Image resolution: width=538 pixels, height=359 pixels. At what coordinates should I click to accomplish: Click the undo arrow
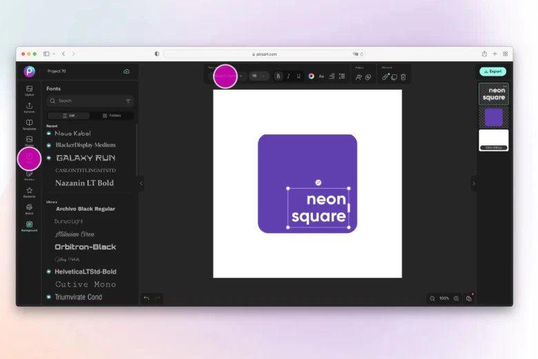[x=146, y=298]
